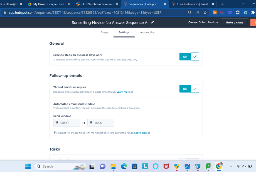Open the browser extensions puzzle icon

click(253, 12)
